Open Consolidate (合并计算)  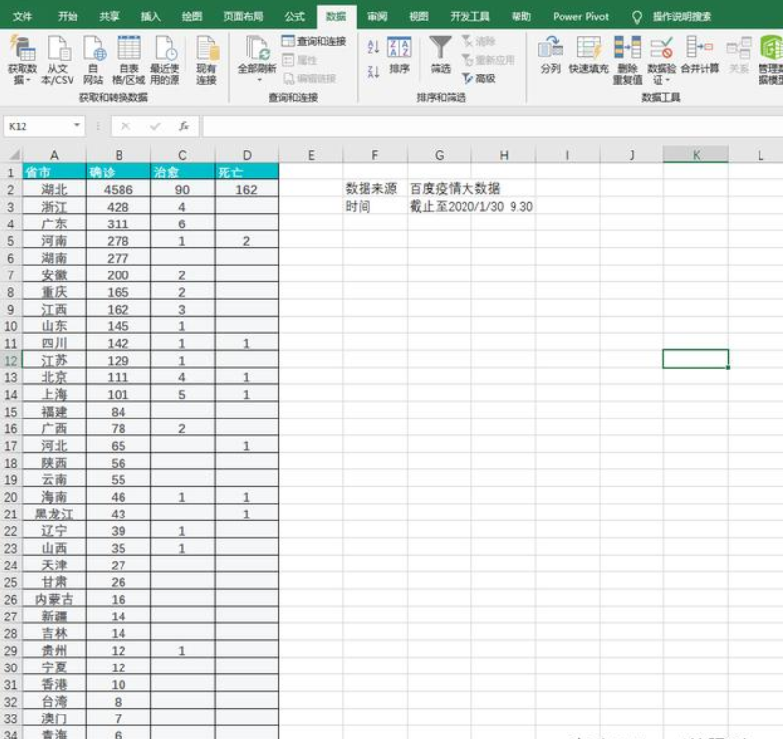[700, 56]
